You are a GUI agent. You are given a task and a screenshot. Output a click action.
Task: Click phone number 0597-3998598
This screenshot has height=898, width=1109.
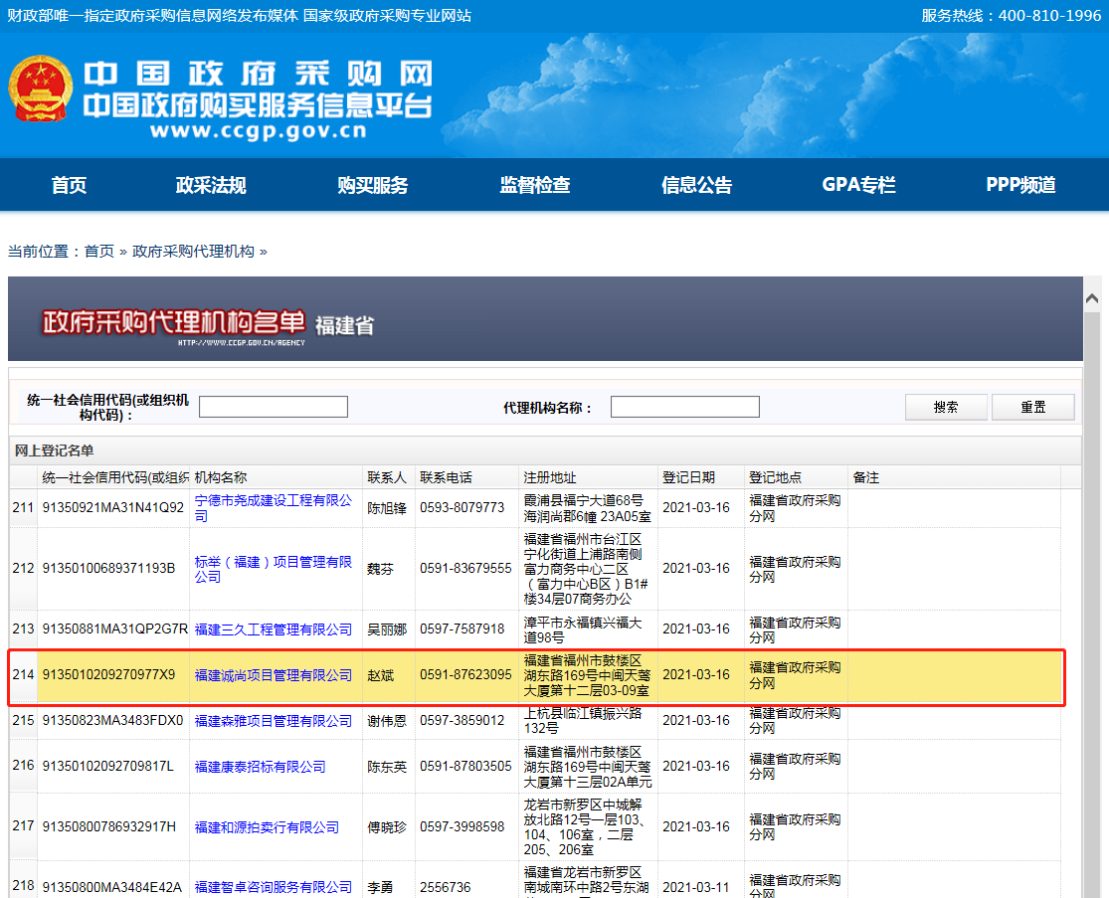[462, 826]
